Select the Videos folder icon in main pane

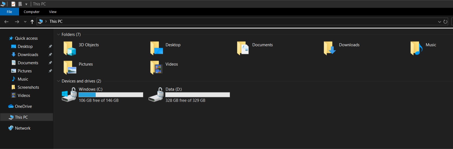156,68
